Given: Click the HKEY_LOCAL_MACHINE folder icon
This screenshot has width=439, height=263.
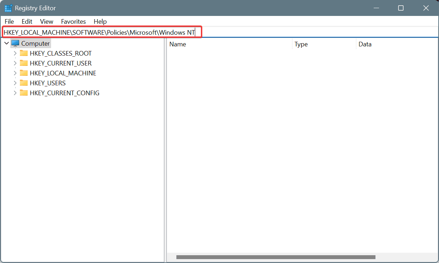Looking at the screenshot, I should (x=24, y=73).
